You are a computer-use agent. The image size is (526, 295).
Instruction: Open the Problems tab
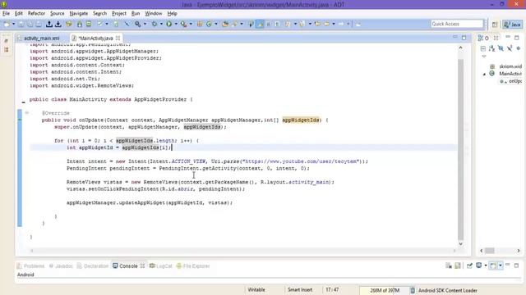click(31, 265)
